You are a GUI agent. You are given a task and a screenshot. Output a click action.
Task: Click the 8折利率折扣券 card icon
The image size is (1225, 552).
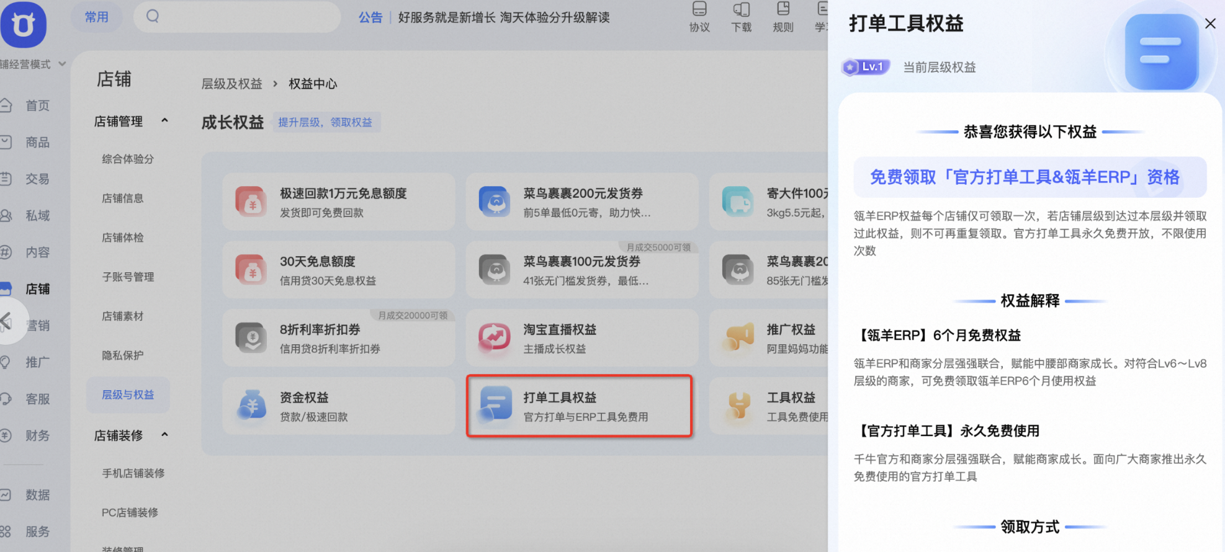pyautogui.click(x=251, y=338)
